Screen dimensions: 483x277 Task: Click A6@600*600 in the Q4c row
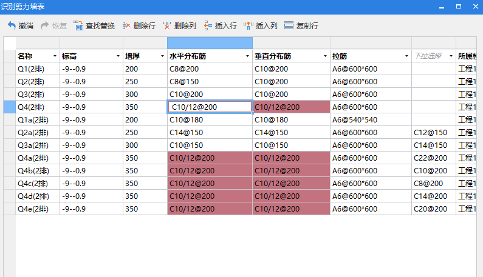coord(371,183)
